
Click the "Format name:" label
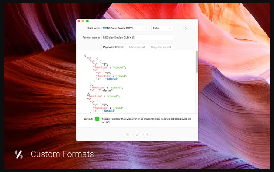91,38
